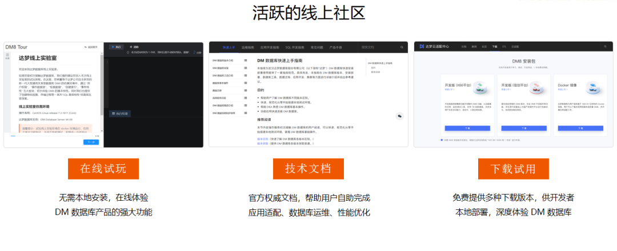Click the text 本地部署，深度体验 DM 数据库
This screenshot has width=617, height=251.
(x=513, y=213)
